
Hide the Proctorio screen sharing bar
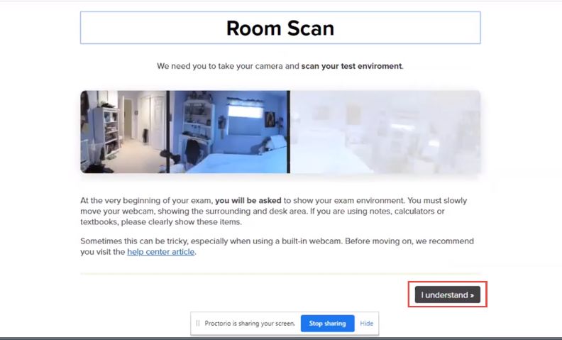(366, 323)
